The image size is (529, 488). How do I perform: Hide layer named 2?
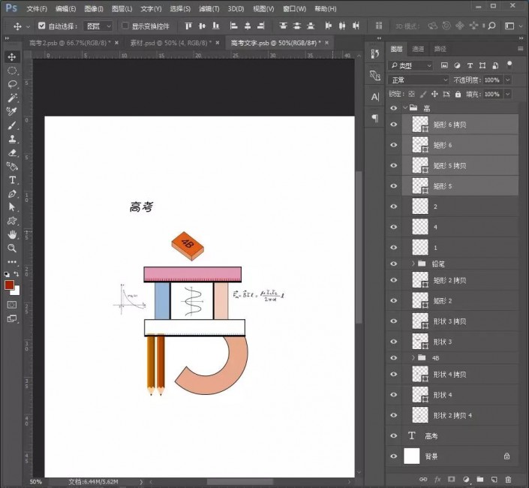click(394, 206)
